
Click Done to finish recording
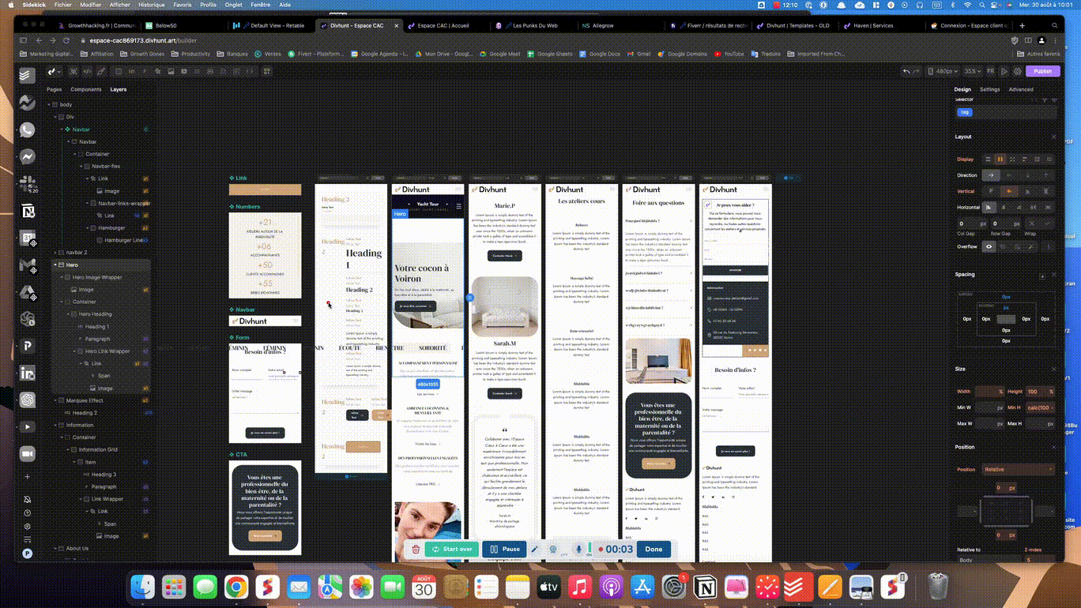point(653,550)
